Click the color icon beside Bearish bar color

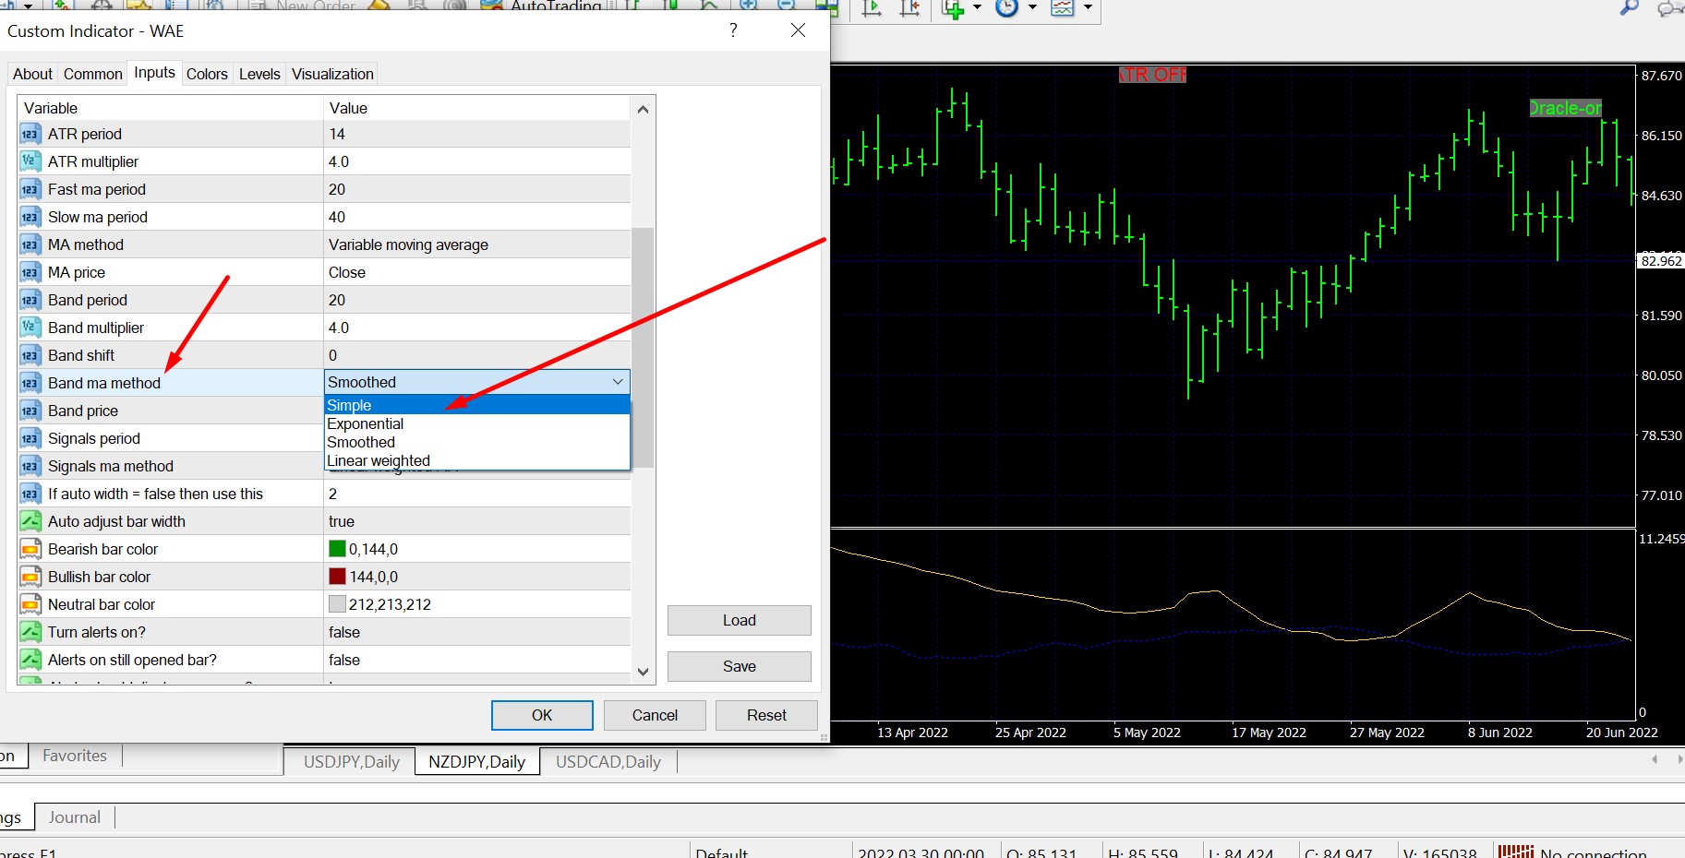coord(30,549)
